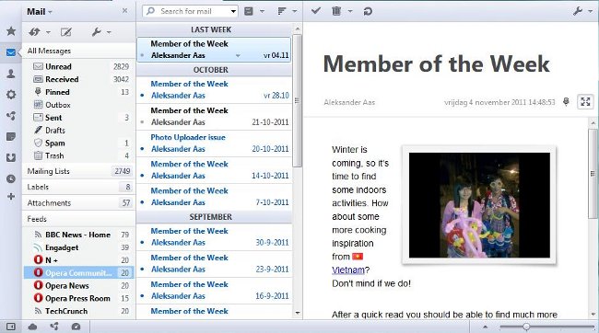Click the undo arrow icon
The image size is (599, 333).
pos(368,11)
